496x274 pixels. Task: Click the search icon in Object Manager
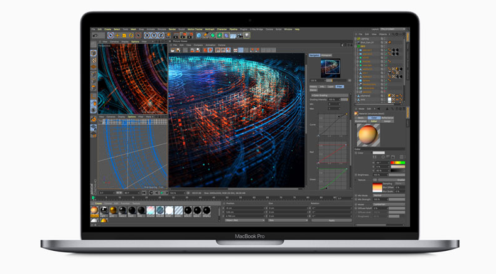[392, 34]
